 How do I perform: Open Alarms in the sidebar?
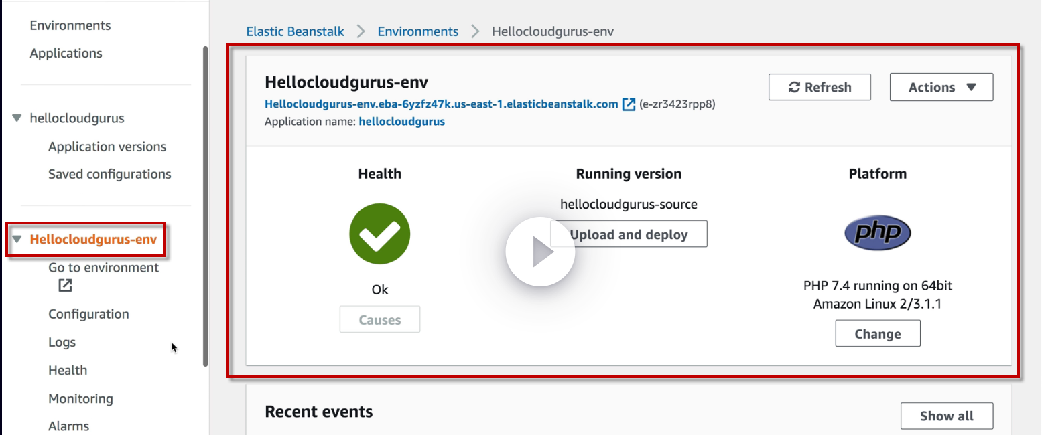tap(68, 426)
